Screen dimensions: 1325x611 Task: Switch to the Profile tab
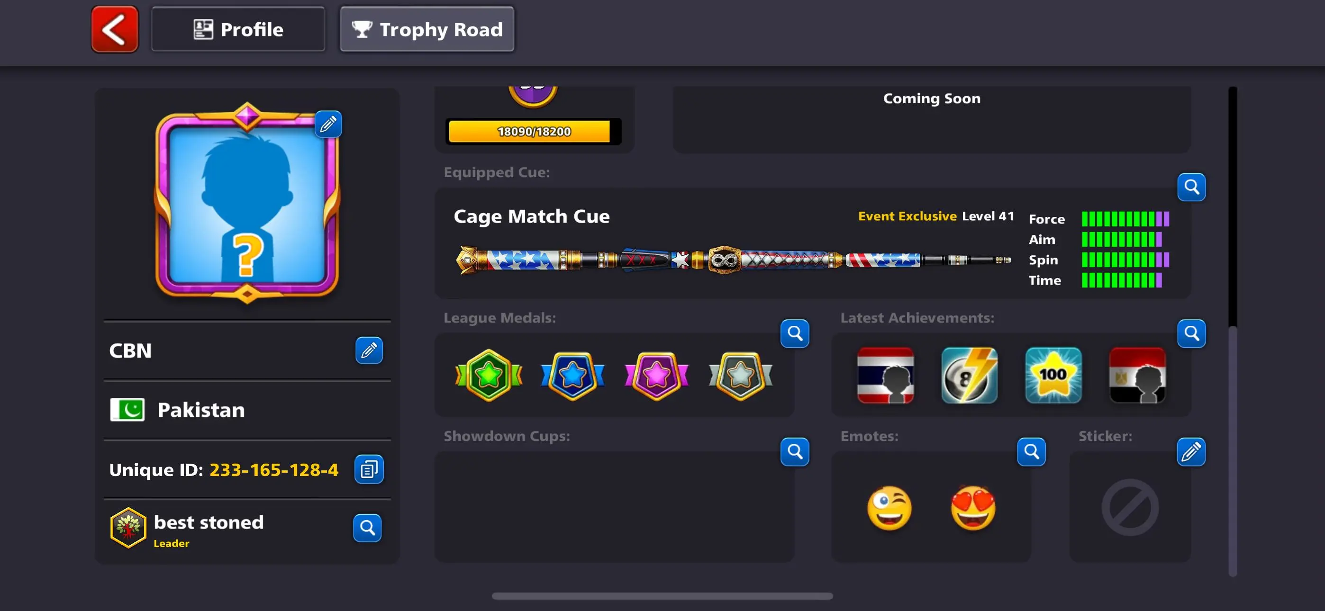(x=238, y=29)
